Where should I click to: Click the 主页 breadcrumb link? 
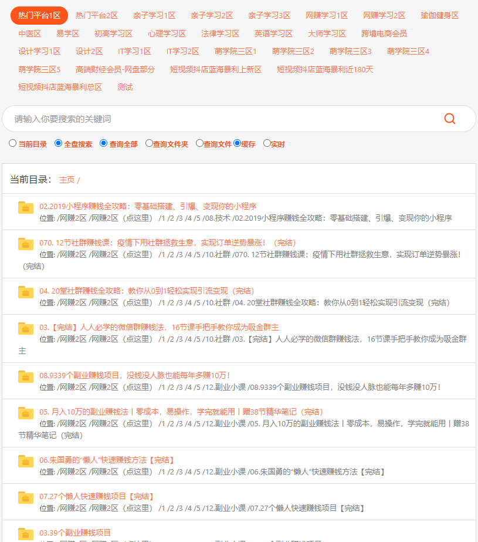pos(67,180)
